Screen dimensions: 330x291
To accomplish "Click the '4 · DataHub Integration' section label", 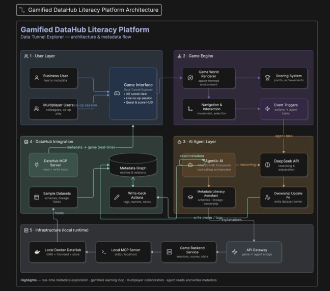I will click(51, 142).
